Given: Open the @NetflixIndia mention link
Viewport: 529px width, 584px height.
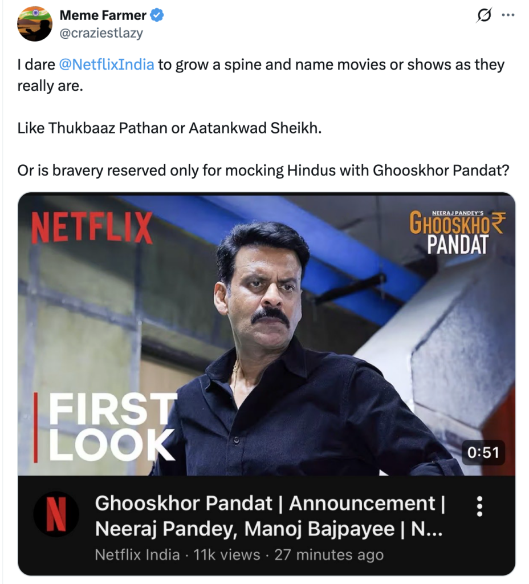Looking at the screenshot, I should [107, 65].
